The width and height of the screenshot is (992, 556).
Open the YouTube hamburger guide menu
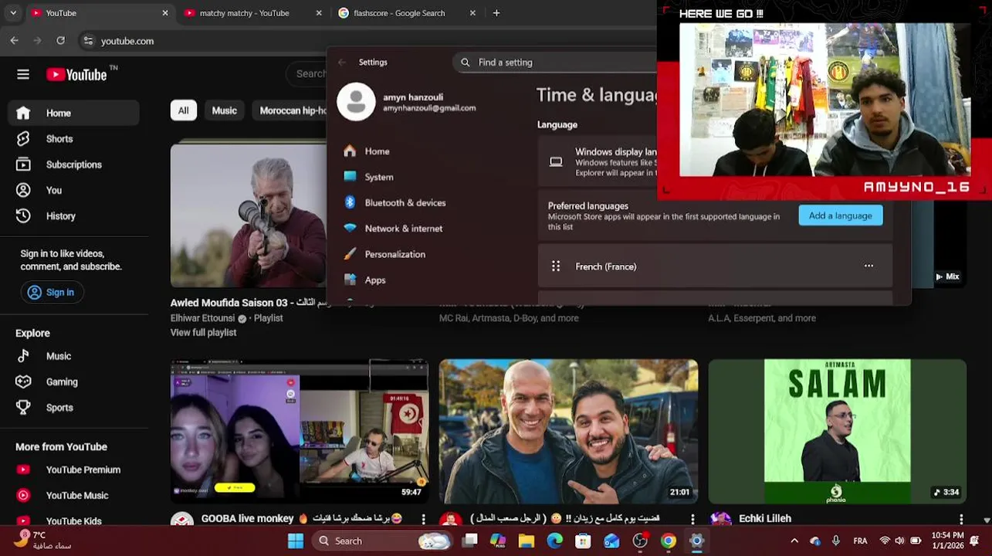click(23, 74)
